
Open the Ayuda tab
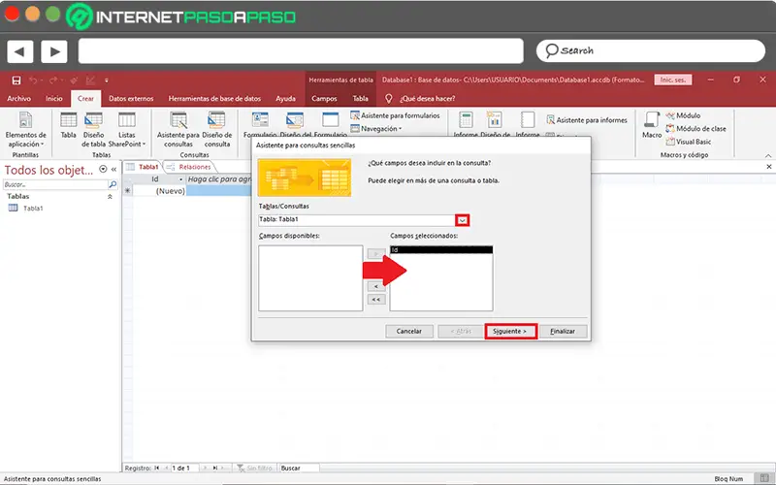coord(285,99)
